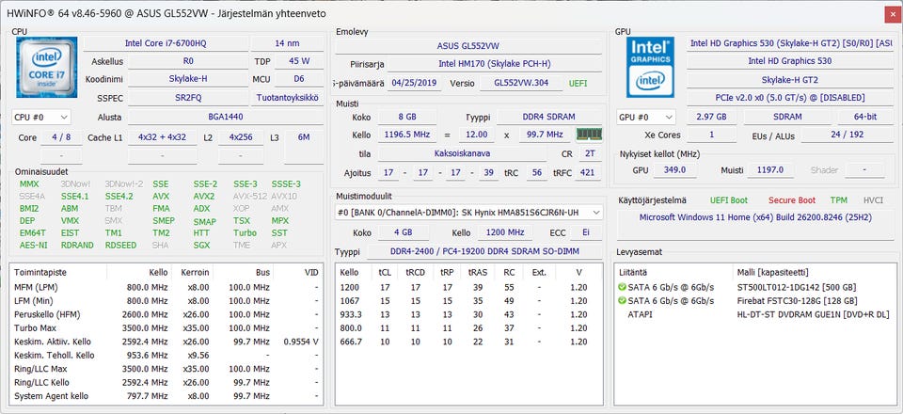
Task: Click the DDR4 SDRAM memory type value
Action: [548, 117]
